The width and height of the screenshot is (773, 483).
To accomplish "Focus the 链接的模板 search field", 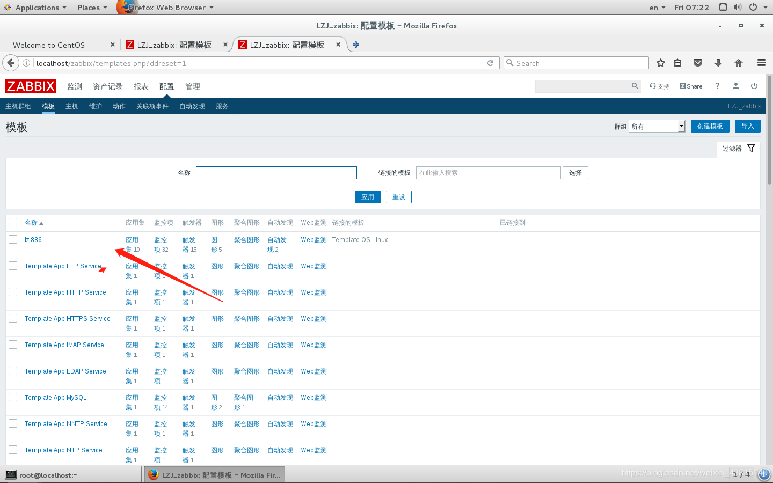I will click(488, 173).
